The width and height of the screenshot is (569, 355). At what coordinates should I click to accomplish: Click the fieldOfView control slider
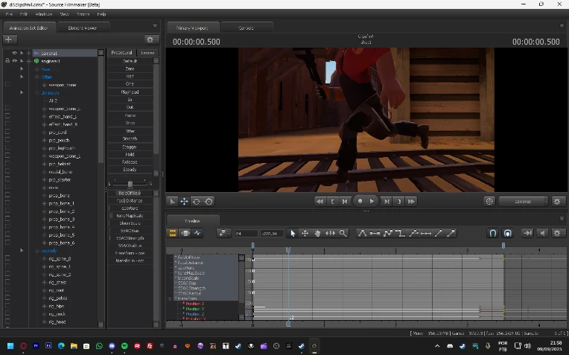(x=130, y=193)
